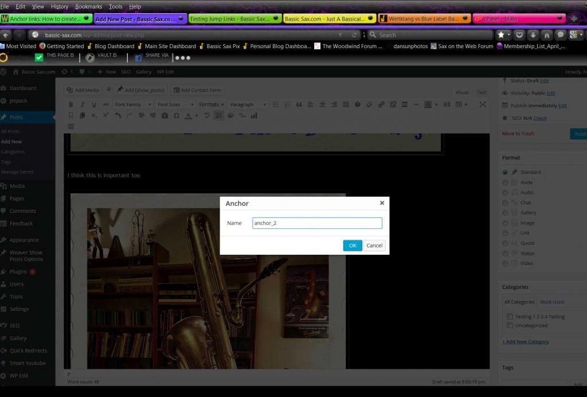Open the Bookmarks menu
The height and width of the screenshot is (397, 587).
tap(88, 6)
